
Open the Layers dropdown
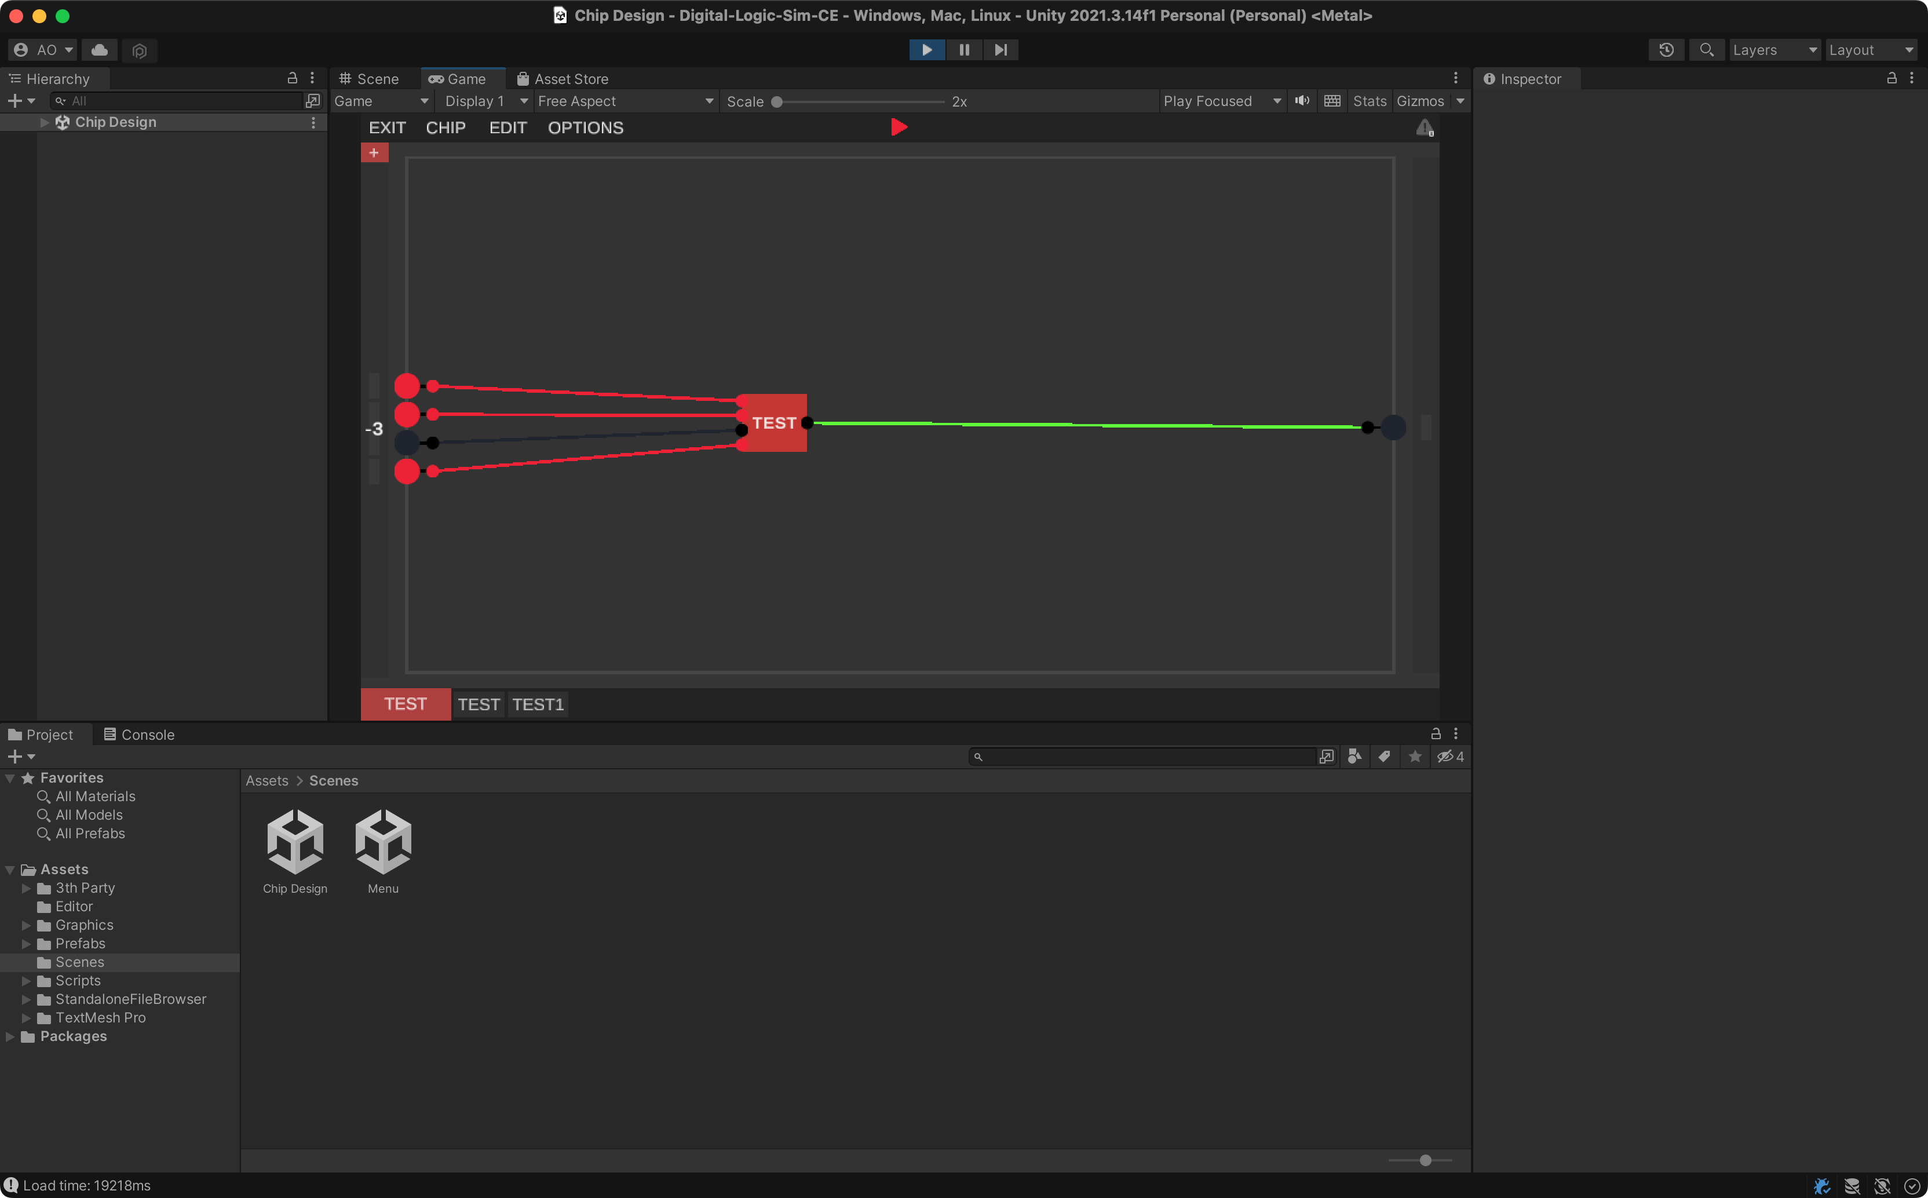point(1773,50)
